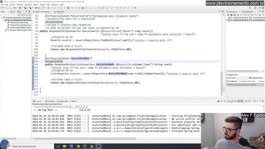Click the Open Perspective icon
Viewport: 265px width, 149px height.
click(255, 8)
